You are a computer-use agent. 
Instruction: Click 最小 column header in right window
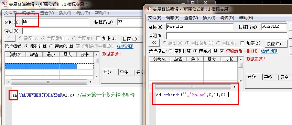(195, 59)
